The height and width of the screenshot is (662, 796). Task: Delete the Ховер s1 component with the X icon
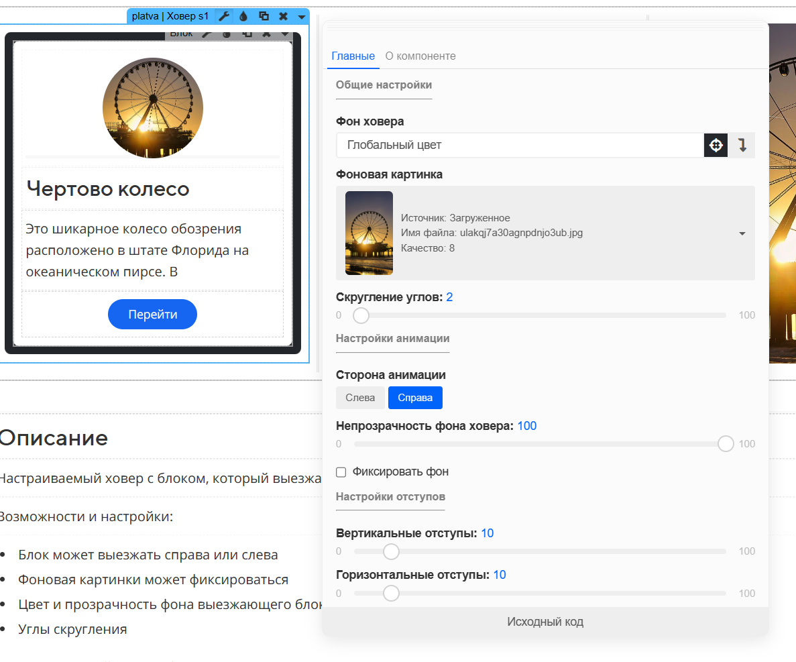click(x=283, y=16)
